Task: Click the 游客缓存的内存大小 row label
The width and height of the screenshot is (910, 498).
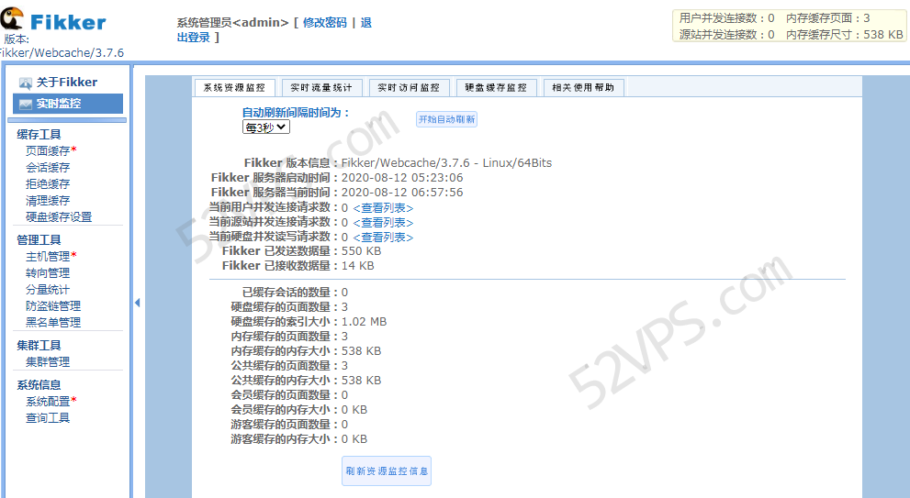Action: click(283, 439)
